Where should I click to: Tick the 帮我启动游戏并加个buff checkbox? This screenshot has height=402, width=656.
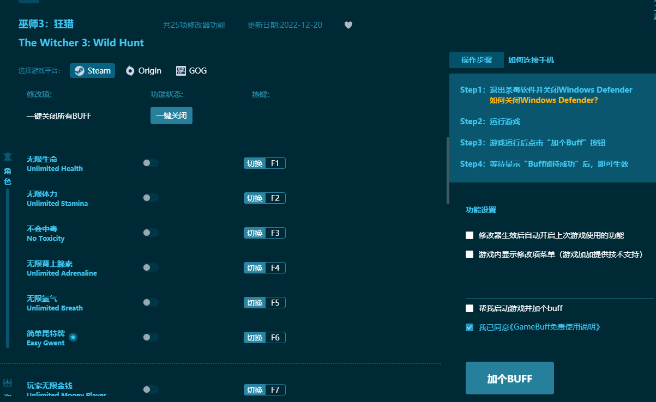[x=470, y=308]
